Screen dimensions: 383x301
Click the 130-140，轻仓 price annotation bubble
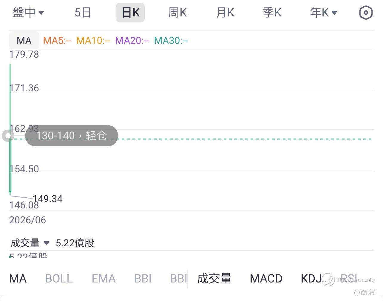[x=72, y=136]
